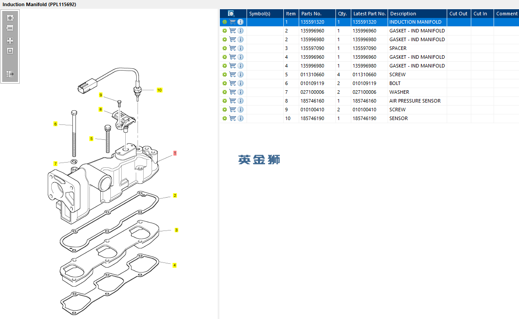
Task: Sort by Parts No. column header
Action: (311, 14)
